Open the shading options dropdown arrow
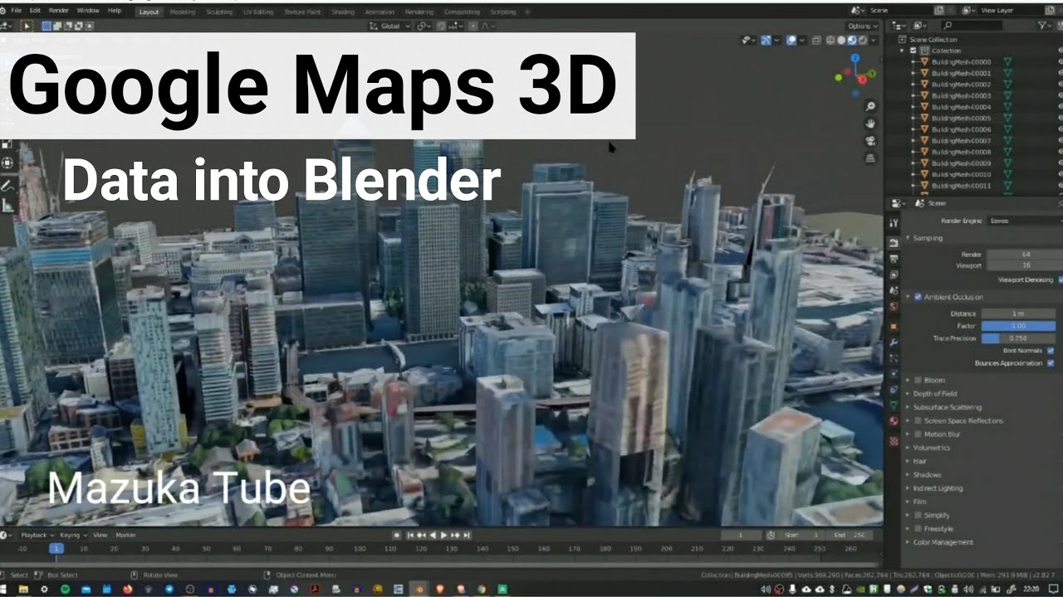The width and height of the screenshot is (1063, 597). click(x=874, y=41)
